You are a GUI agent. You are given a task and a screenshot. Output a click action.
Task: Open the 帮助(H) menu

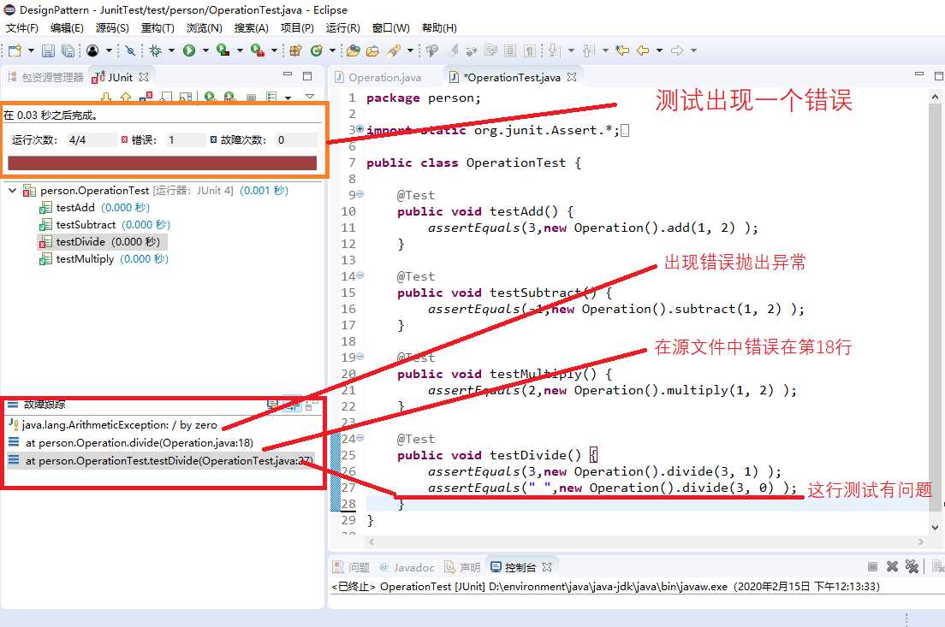(439, 27)
